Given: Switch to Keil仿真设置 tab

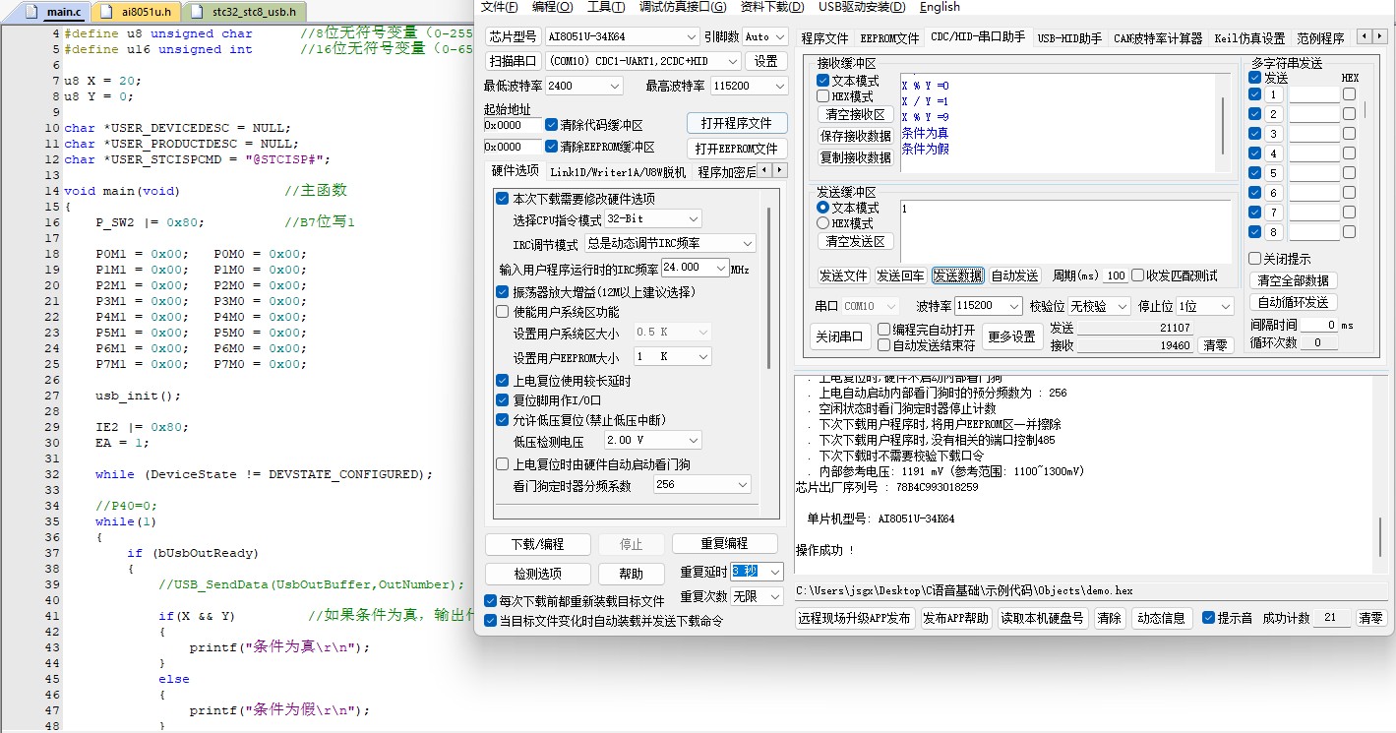Looking at the screenshot, I should tap(1249, 38).
